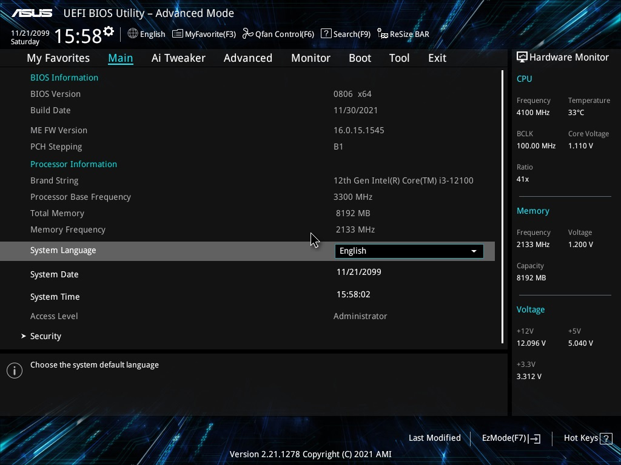Open MyFavorite(F3) list icon
Screen dimensions: 621x465
pos(178,34)
